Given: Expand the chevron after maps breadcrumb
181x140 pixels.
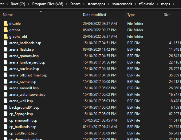Looking at the screenshot, I should (x=173, y=4).
